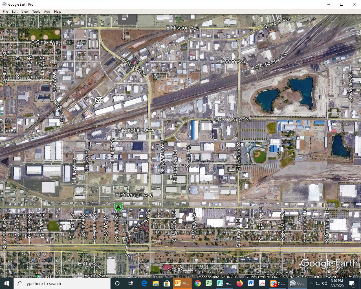
Task: Click the route 290 highway marker
Action: 99,100
